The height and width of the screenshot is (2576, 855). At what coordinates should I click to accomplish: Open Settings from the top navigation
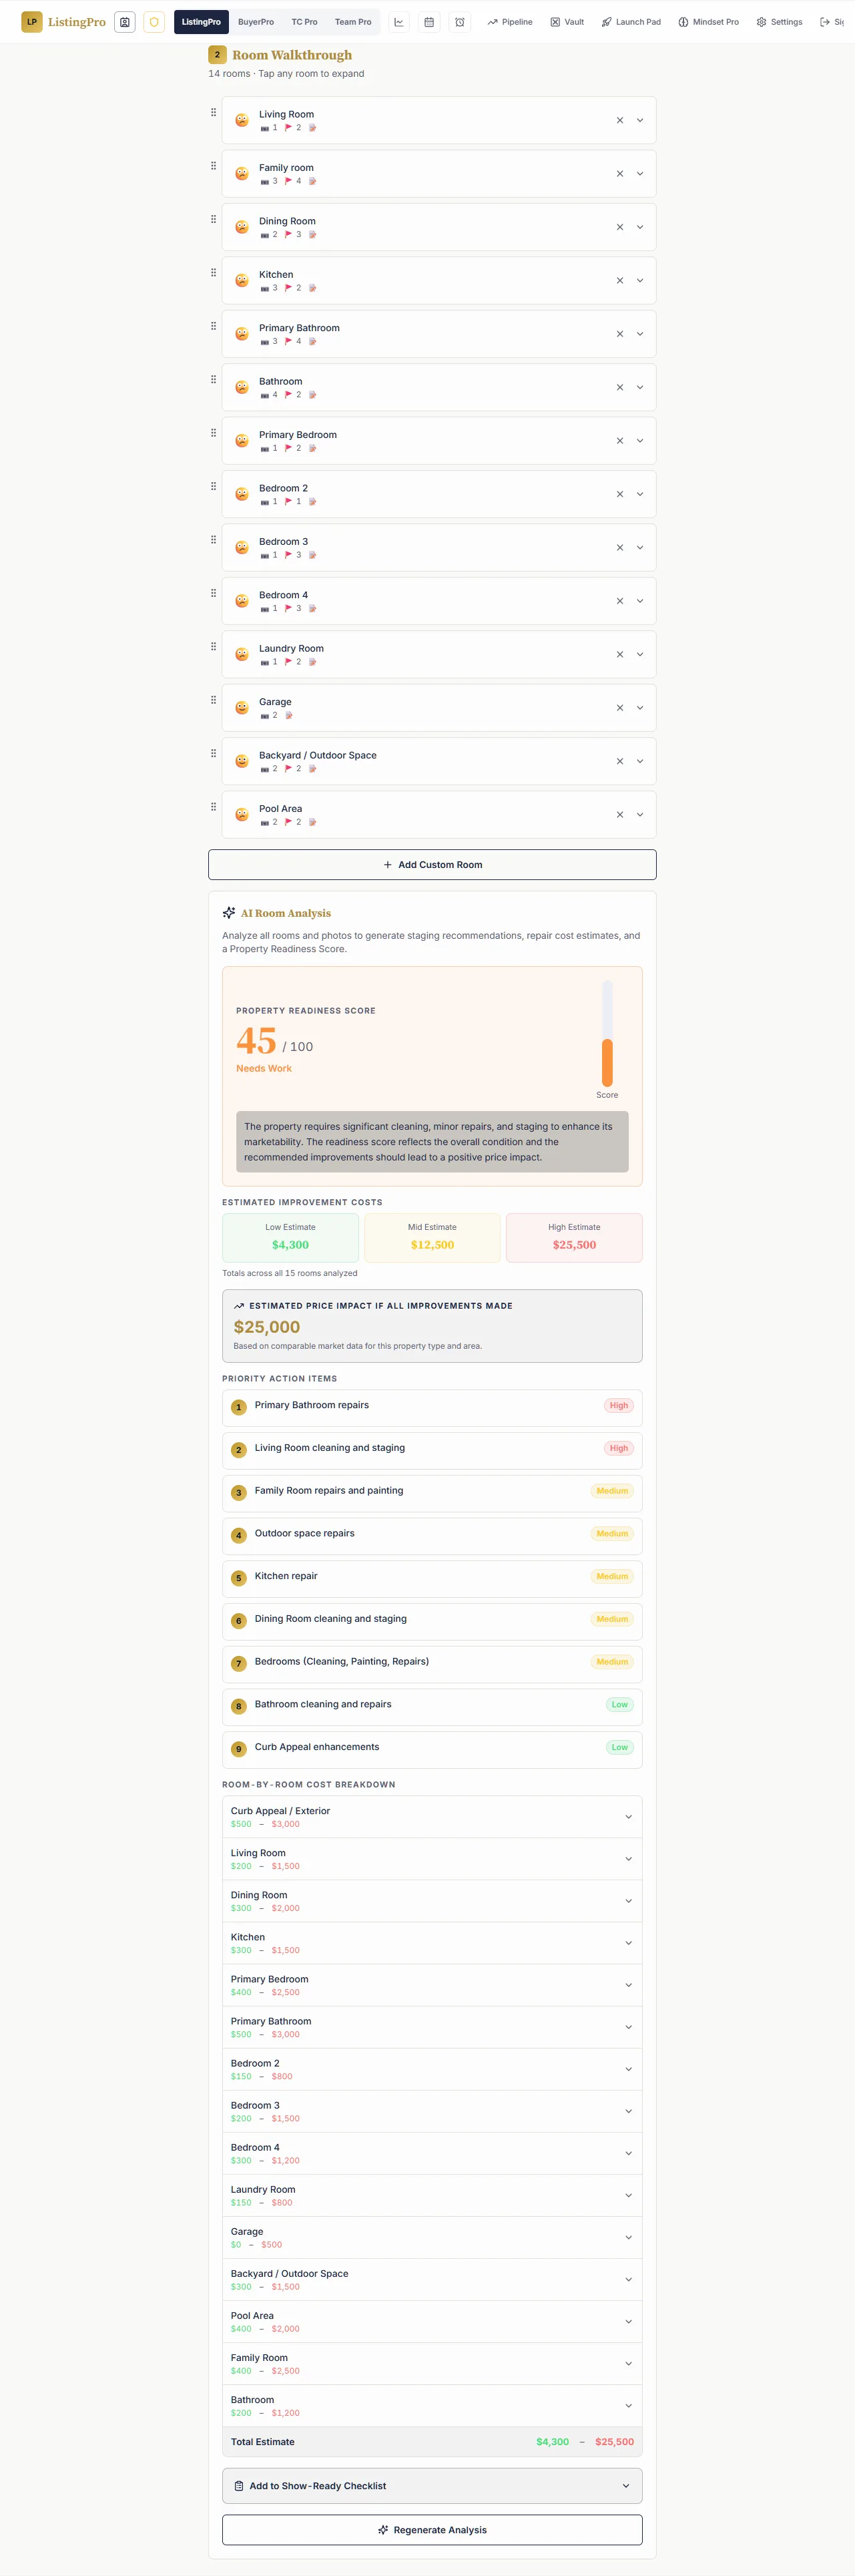click(x=780, y=22)
